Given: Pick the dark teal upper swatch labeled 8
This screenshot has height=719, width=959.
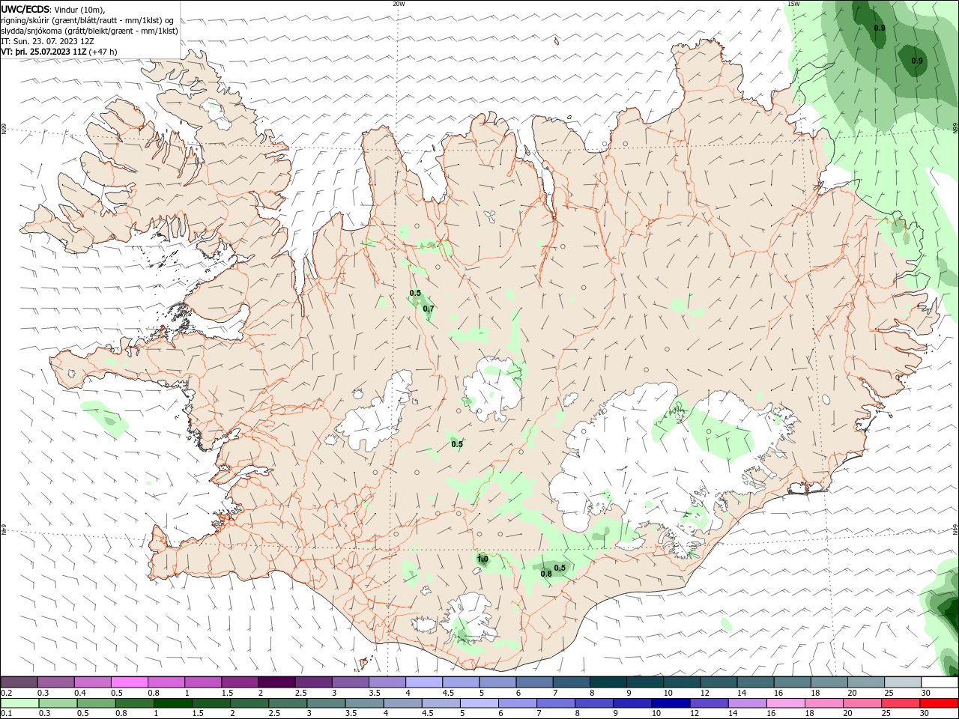Looking at the screenshot, I should pos(608,682).
